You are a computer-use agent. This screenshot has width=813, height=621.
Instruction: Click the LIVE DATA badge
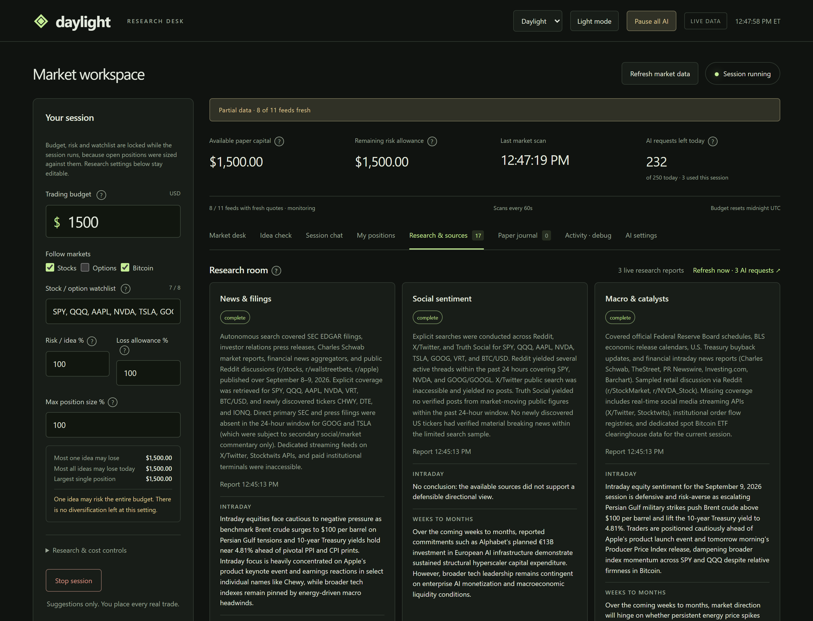(x=705, y=21)
